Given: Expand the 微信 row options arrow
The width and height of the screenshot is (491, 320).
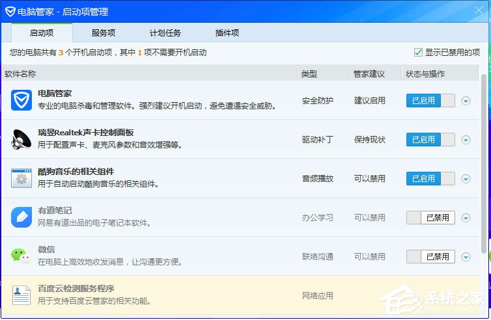Looking at the screenshot, I should click(466, 257).
